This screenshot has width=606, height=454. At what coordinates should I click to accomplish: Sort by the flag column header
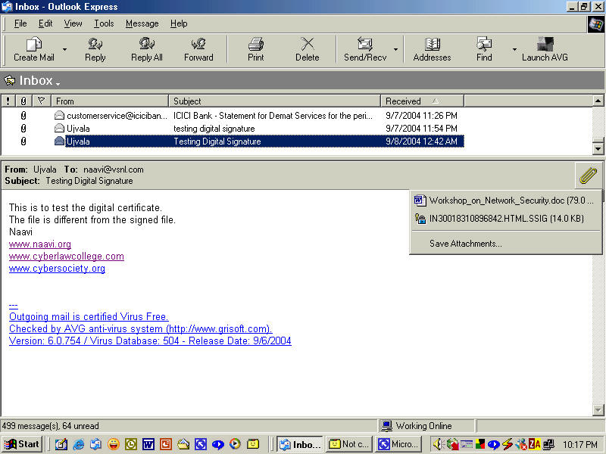pos(42,101)
